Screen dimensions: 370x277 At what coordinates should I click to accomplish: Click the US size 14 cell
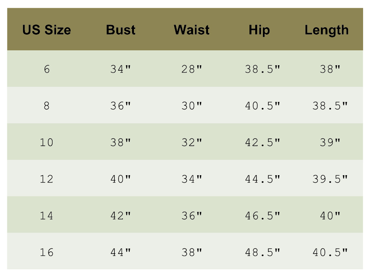[46, 216]
